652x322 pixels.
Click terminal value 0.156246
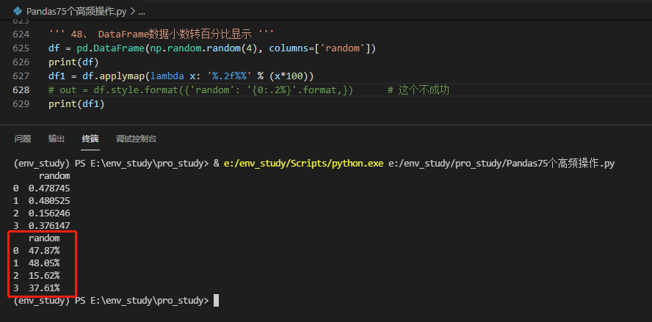click(49, 213)
